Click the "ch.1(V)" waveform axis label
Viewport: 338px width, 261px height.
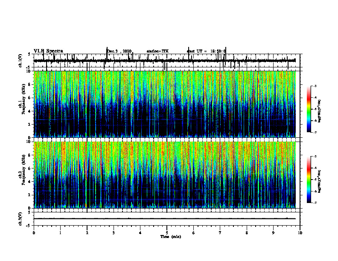[20, 61]
